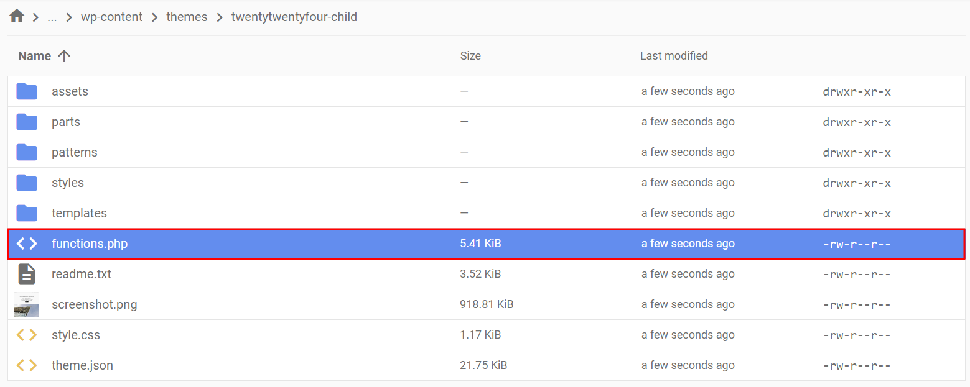Screen dimensions: 970x387
Task: Open the templates folder icon
Action: coord(27,213)
